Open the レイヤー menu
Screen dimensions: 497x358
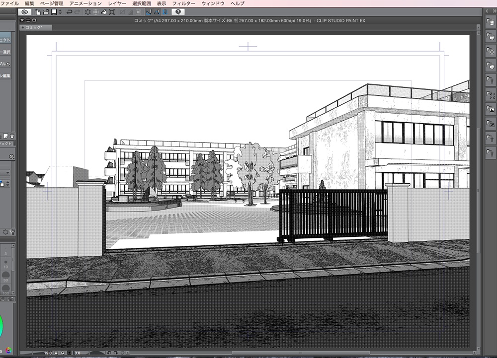point(117,3)
